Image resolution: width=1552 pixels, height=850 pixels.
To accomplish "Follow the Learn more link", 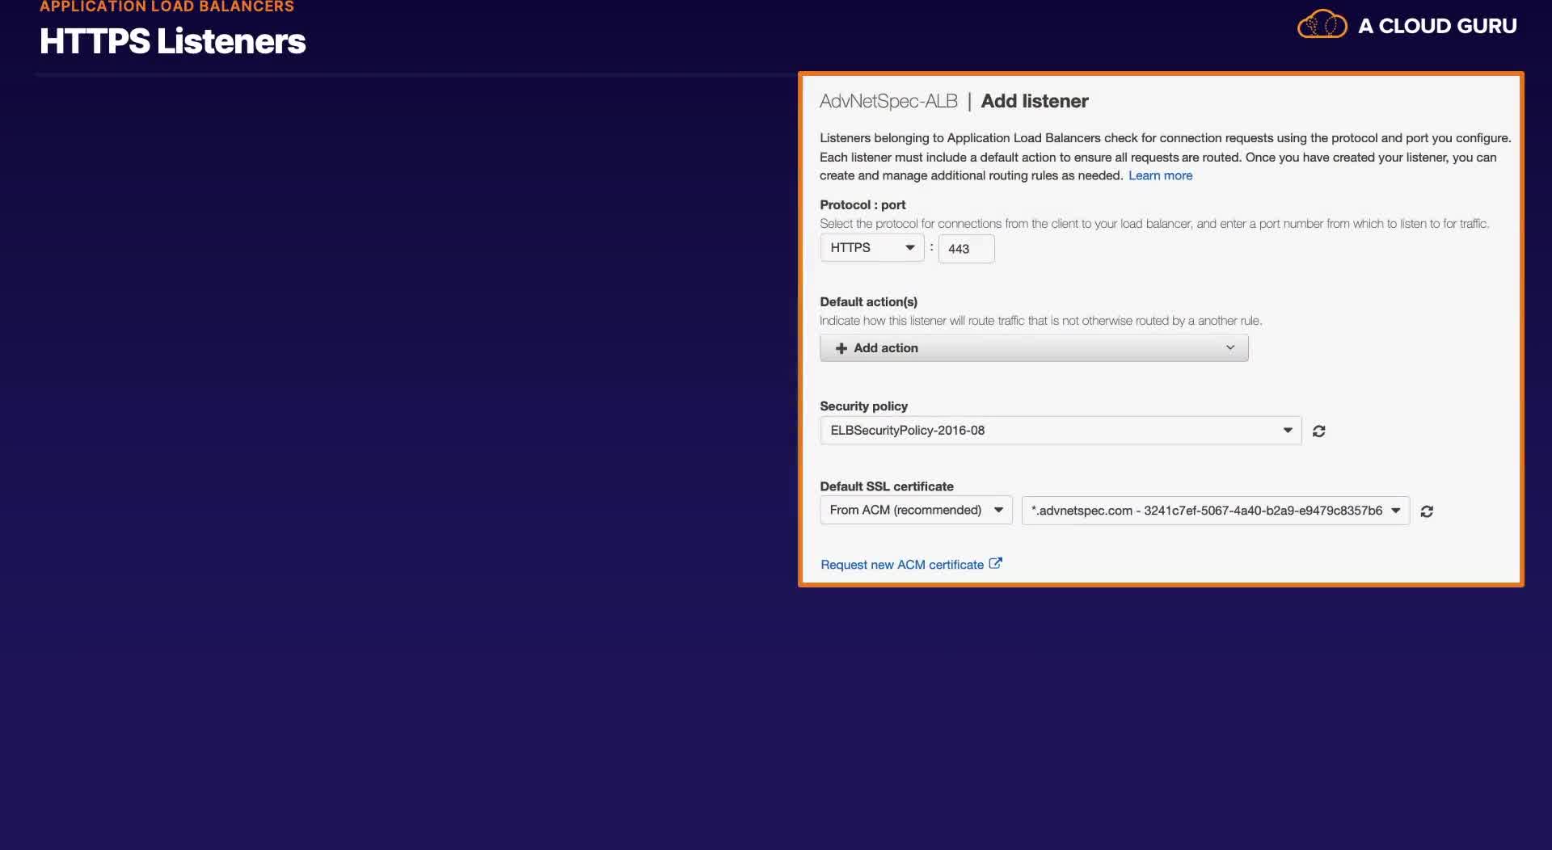I will (1160, 175).
